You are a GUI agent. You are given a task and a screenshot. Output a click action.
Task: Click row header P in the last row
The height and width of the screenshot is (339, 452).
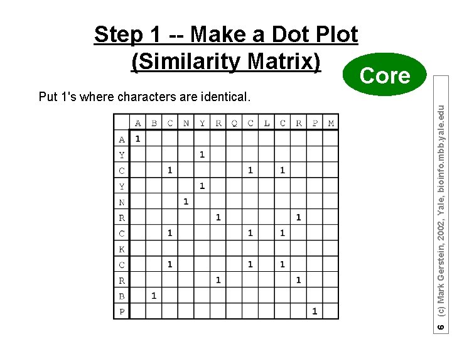tap(122, 312)
